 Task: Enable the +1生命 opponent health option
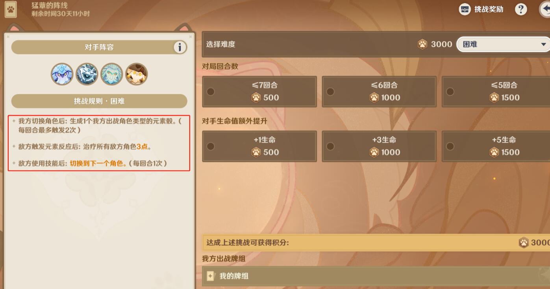tap(259, 146)
